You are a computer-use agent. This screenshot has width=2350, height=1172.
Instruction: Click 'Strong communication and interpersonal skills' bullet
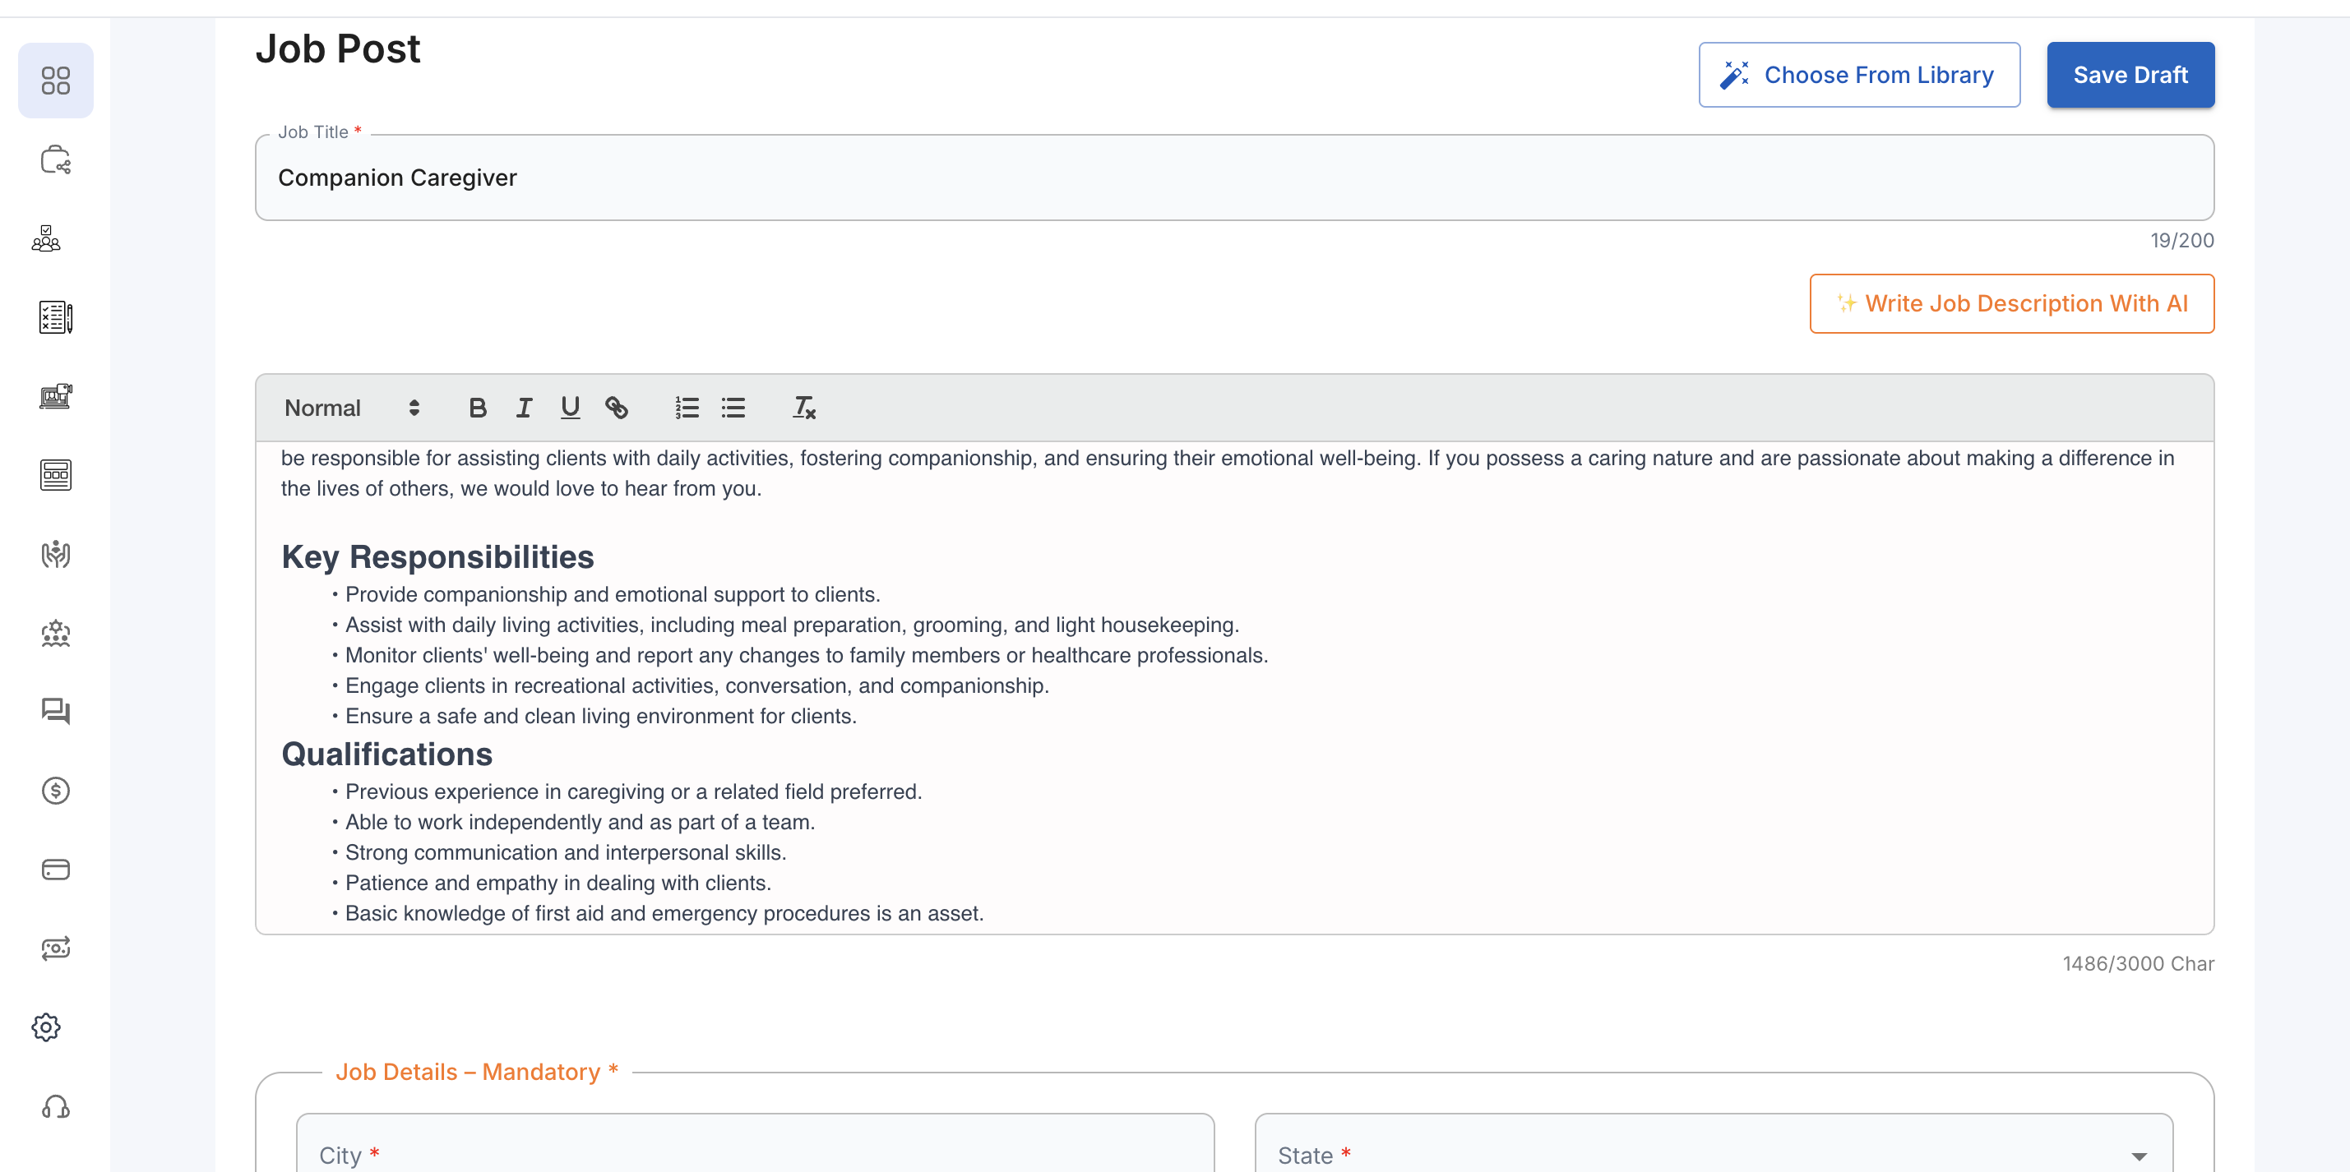click(x=566, y=853)
